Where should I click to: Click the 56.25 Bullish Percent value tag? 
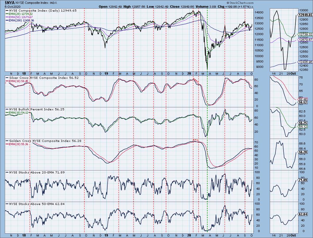pyautogui.click(x=303, y=123)
